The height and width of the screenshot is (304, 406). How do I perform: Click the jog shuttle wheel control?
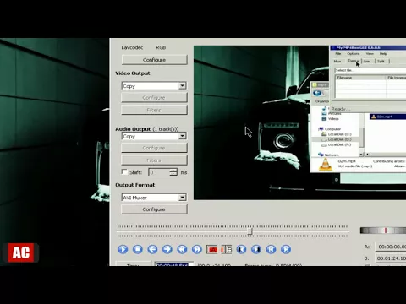coord(383,231)
